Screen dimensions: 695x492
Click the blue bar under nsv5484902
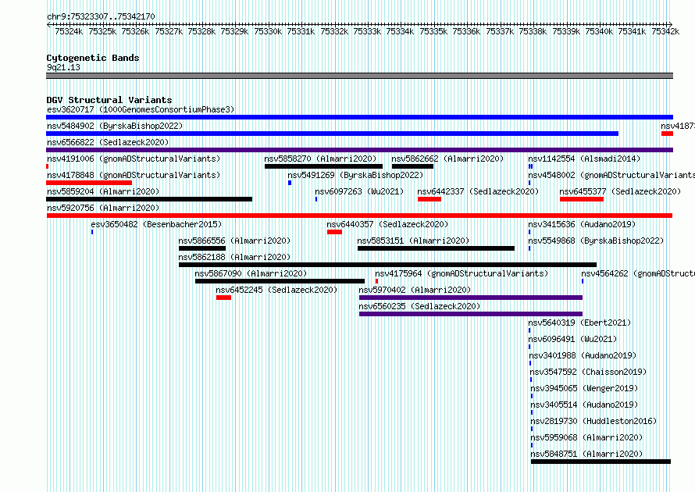point(333,134)
